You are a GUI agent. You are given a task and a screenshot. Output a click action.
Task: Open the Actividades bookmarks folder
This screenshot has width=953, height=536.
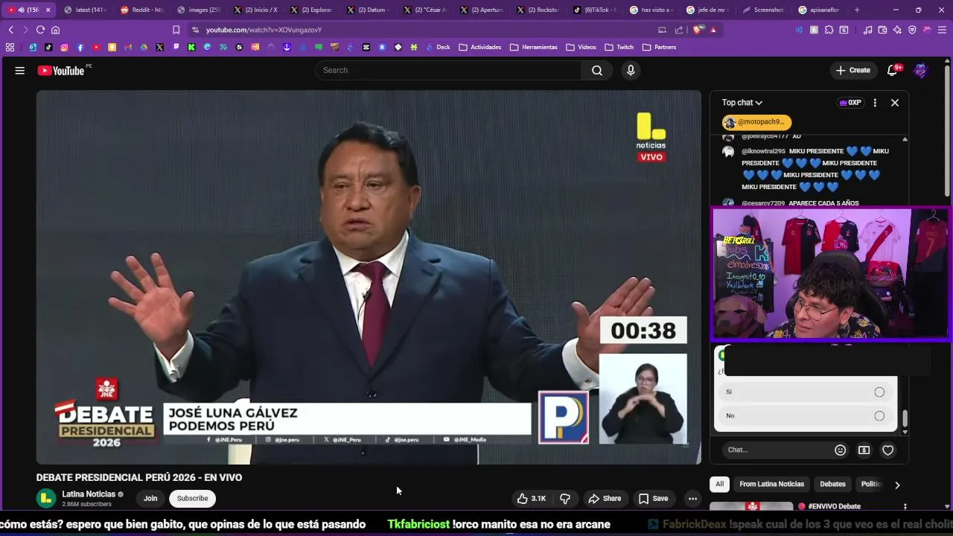tap(480, 47)
